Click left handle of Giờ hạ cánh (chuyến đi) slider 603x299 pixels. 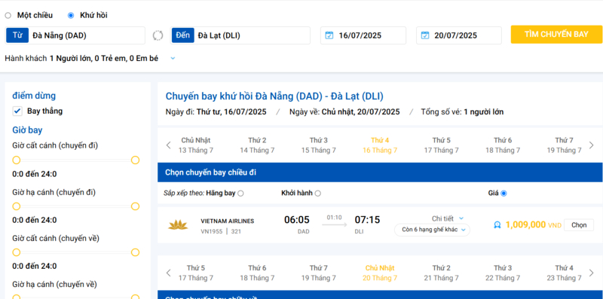(16, 206)
